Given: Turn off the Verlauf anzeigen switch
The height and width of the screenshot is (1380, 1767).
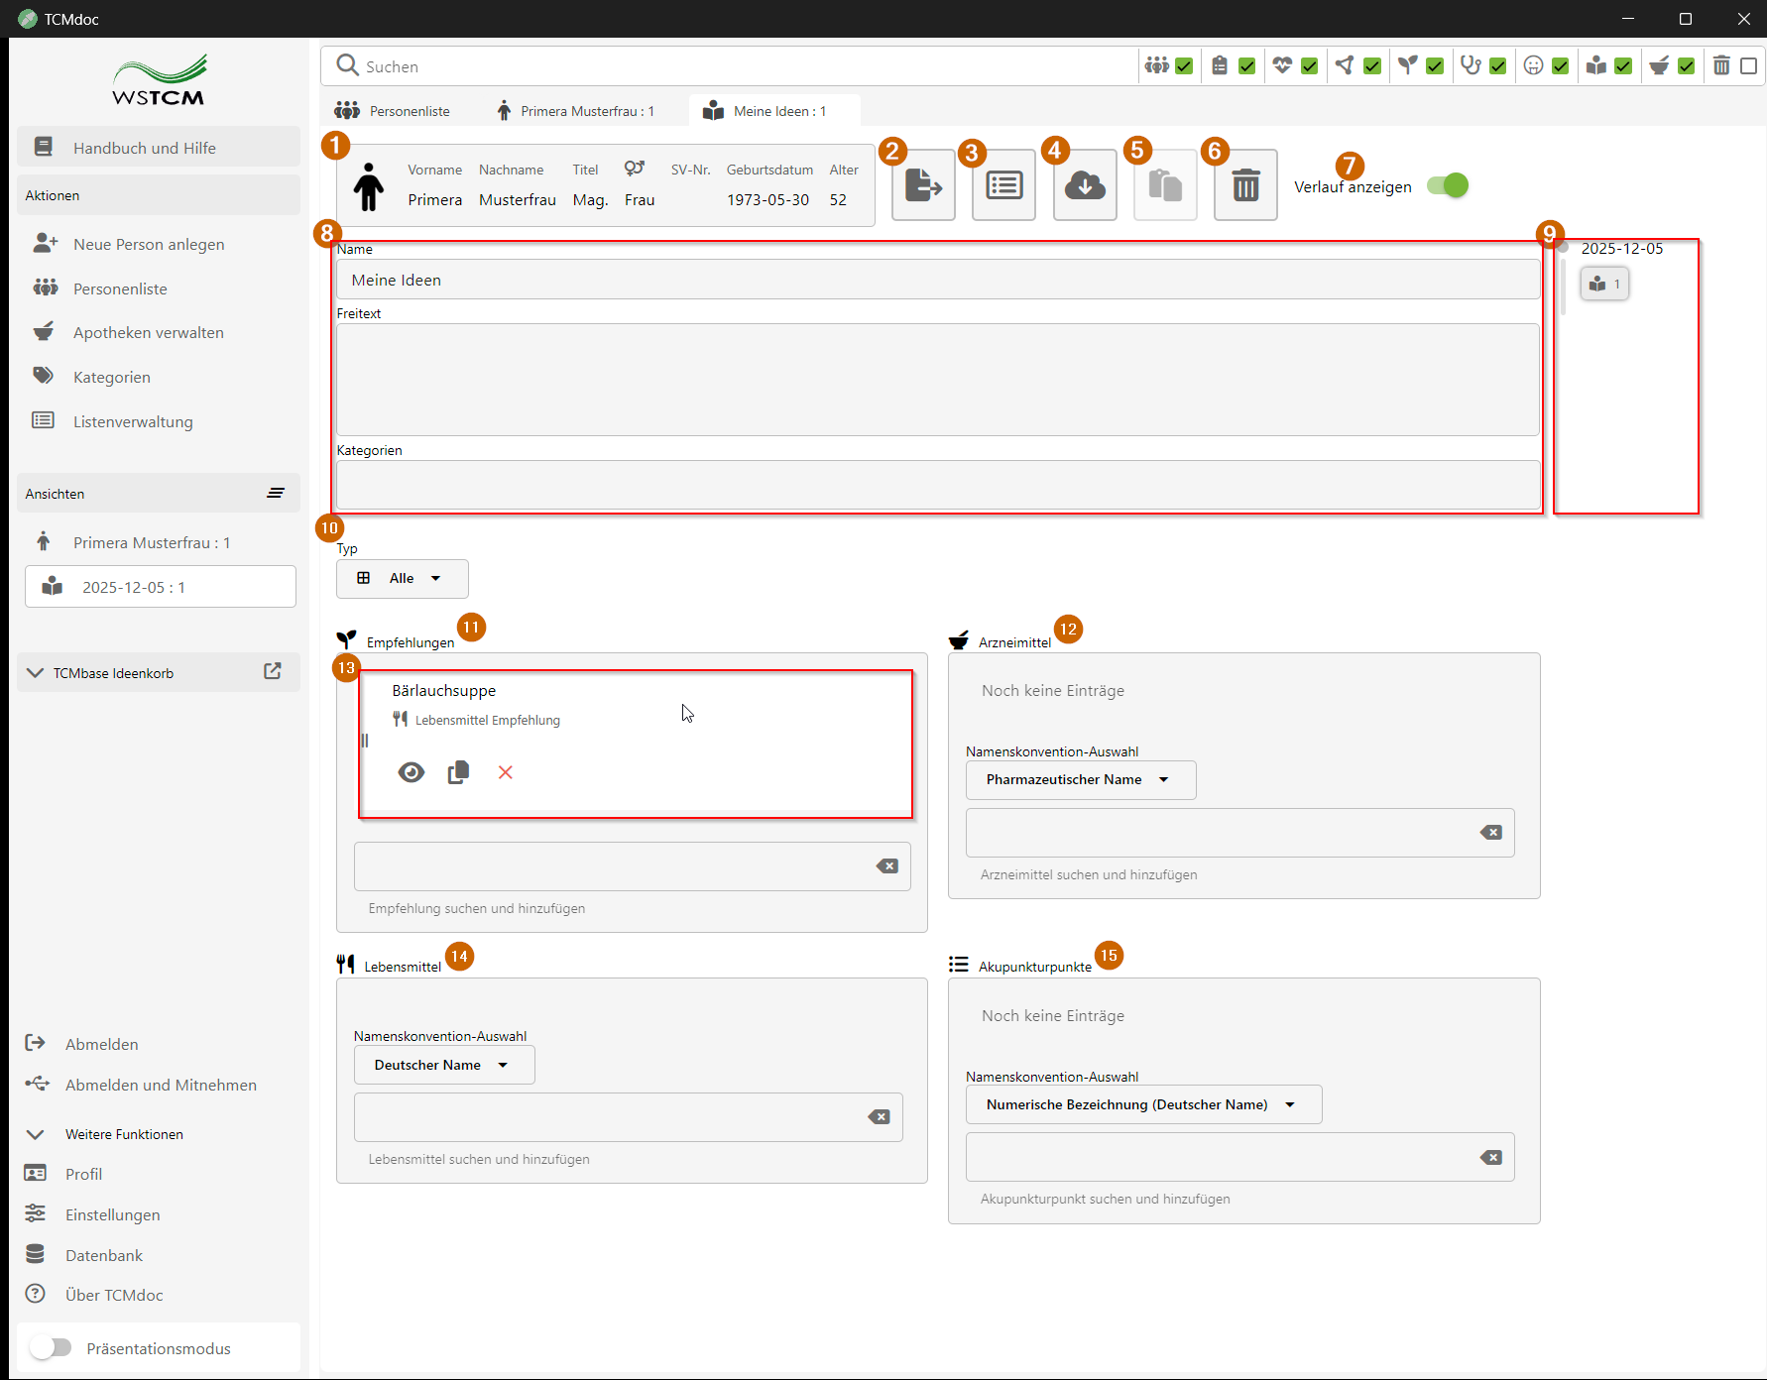Looking at the screenshot, I should pos(1447,185).
